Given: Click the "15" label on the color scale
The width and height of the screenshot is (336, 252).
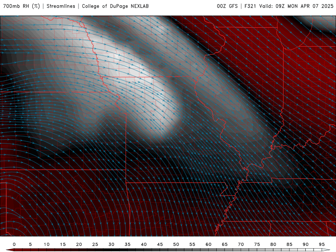Looking at the screenshot, I should tap(63, 244).
